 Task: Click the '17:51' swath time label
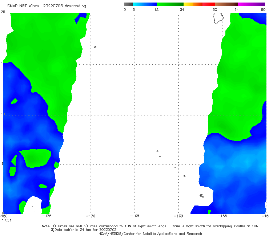tap(7, 220)
